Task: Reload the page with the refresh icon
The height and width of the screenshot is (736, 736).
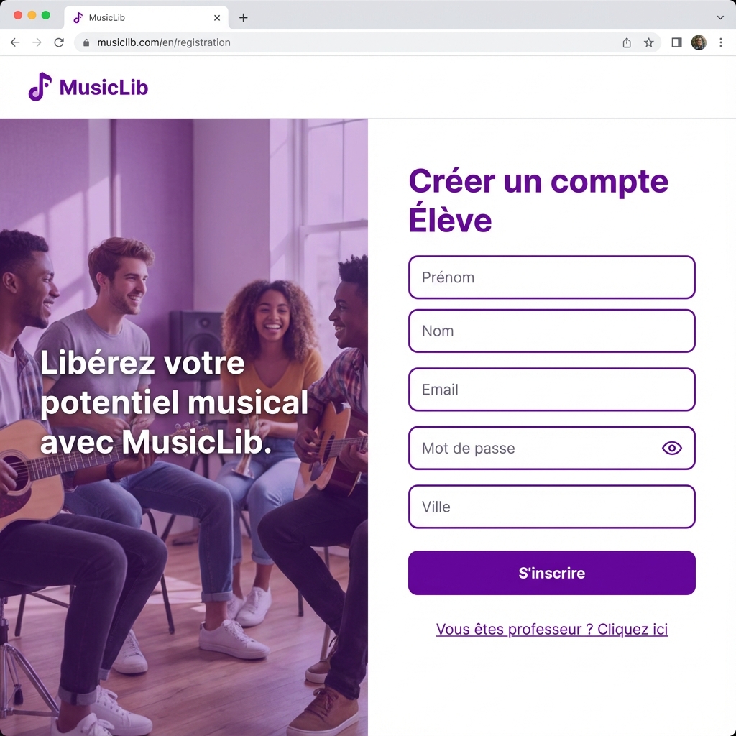Action: tap(59, 42)
